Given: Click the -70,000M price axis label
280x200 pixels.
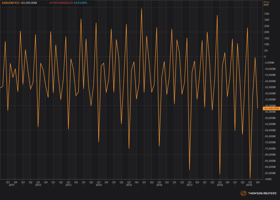Looking at the screenshot, I should [270, 142].
